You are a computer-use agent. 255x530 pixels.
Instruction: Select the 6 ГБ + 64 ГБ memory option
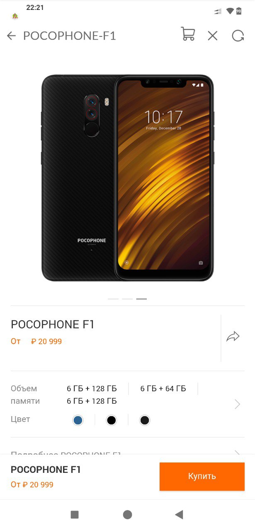(x=163, y=388)
